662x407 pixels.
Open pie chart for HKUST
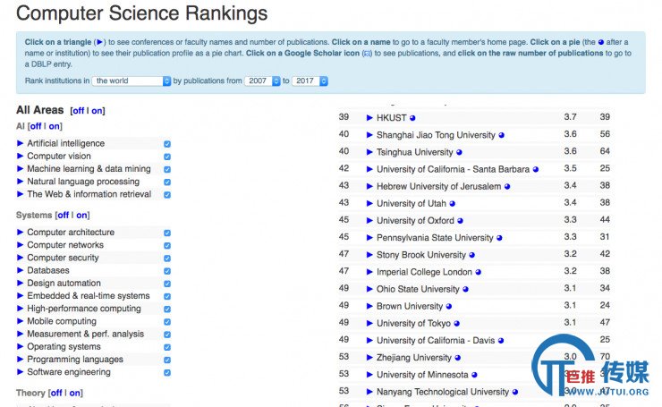(x=412, y=118)
